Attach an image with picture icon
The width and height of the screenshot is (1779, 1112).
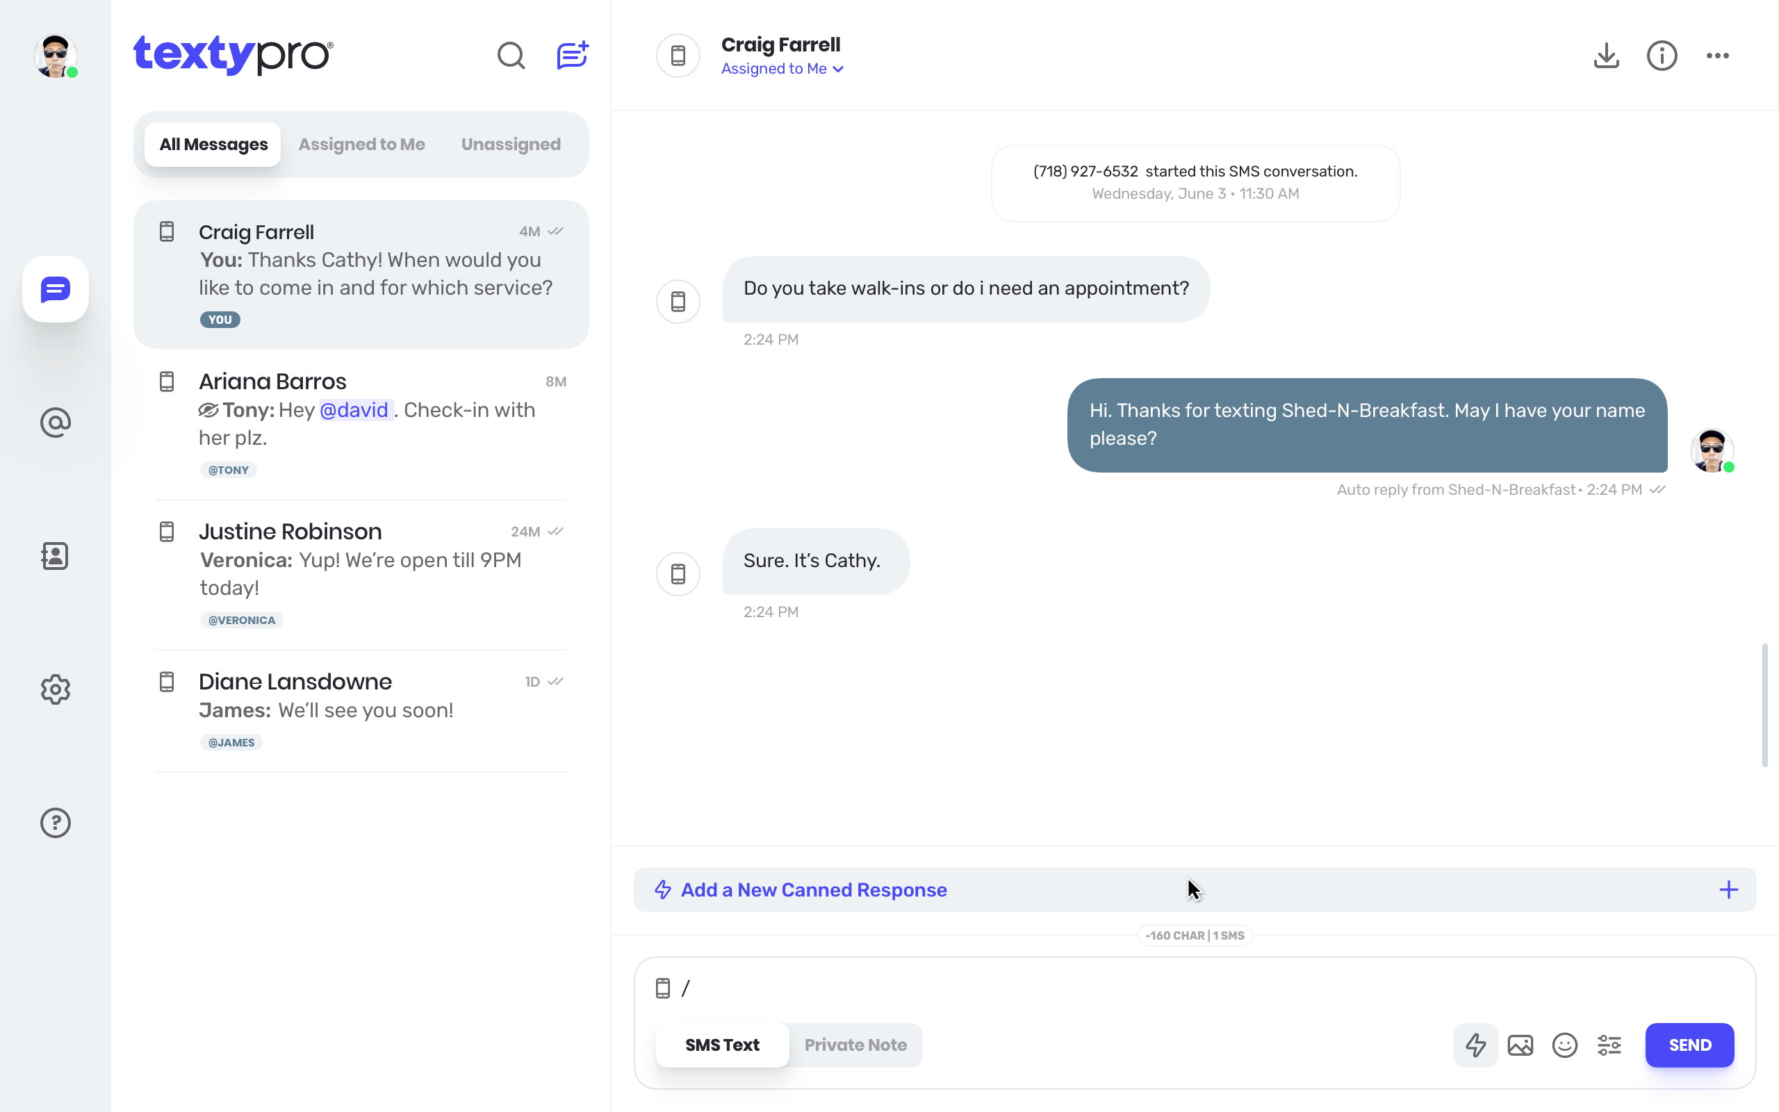1520,1045
